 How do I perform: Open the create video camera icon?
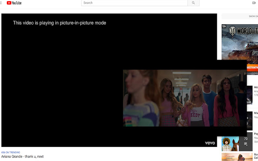pos(254,3)
